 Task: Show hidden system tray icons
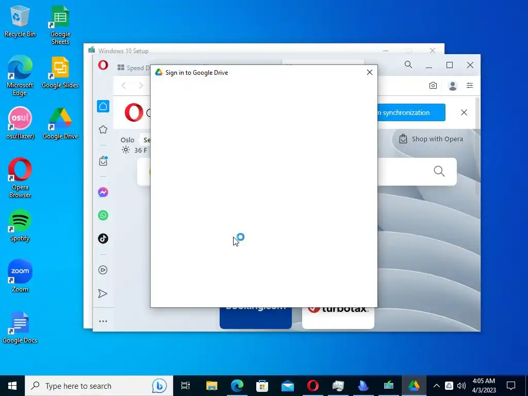(436, 386)
